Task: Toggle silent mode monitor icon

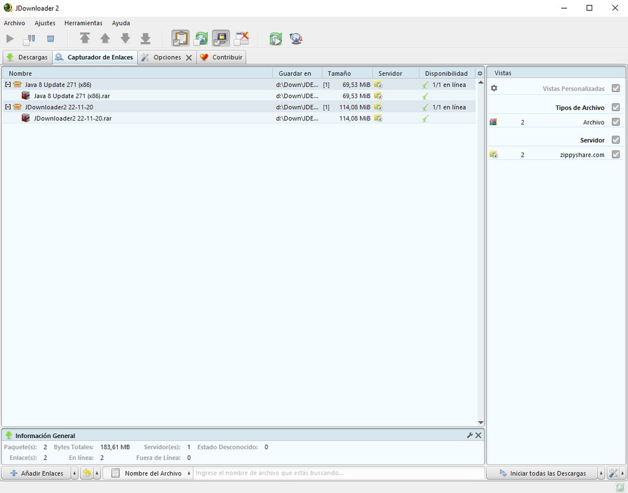Action: pyautogui.click(x=221, y=38)
